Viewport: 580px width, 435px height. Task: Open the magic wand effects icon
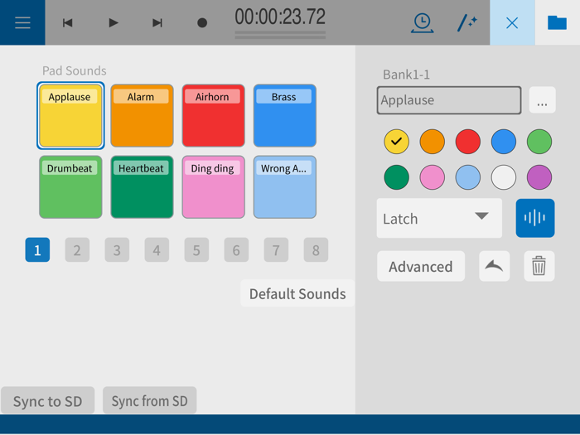(x=466, y=23)
